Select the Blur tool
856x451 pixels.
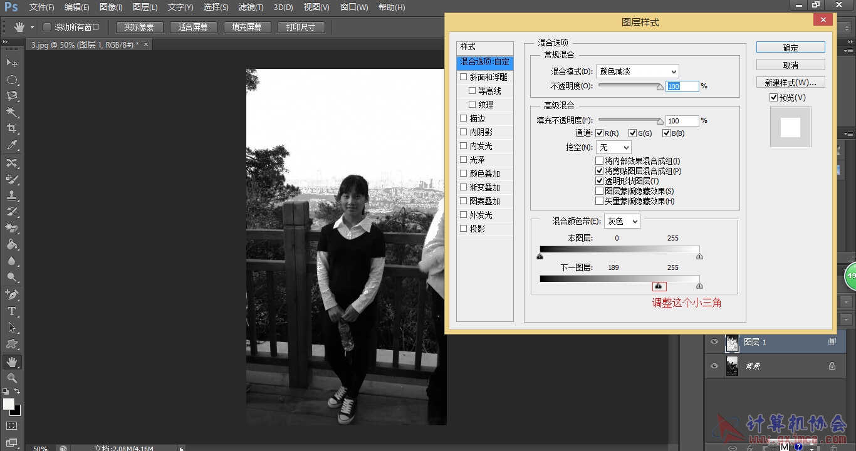click(12, 261)
